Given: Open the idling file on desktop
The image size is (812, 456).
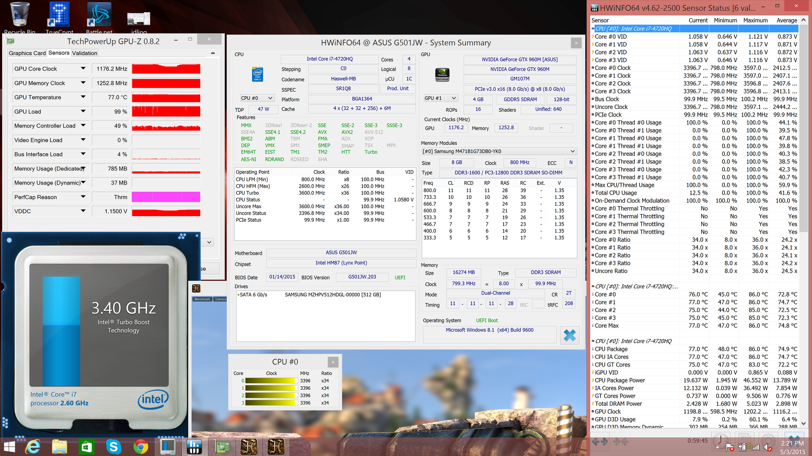Looking at the screenshot, I should click(x=139, y=21).
